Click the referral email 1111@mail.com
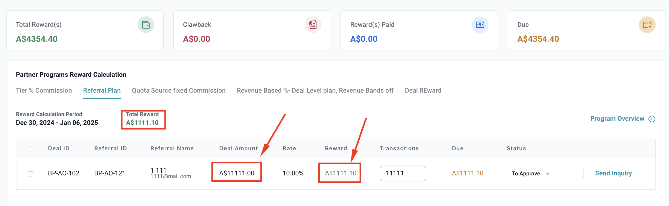669x206 pixels. [171, 176]
